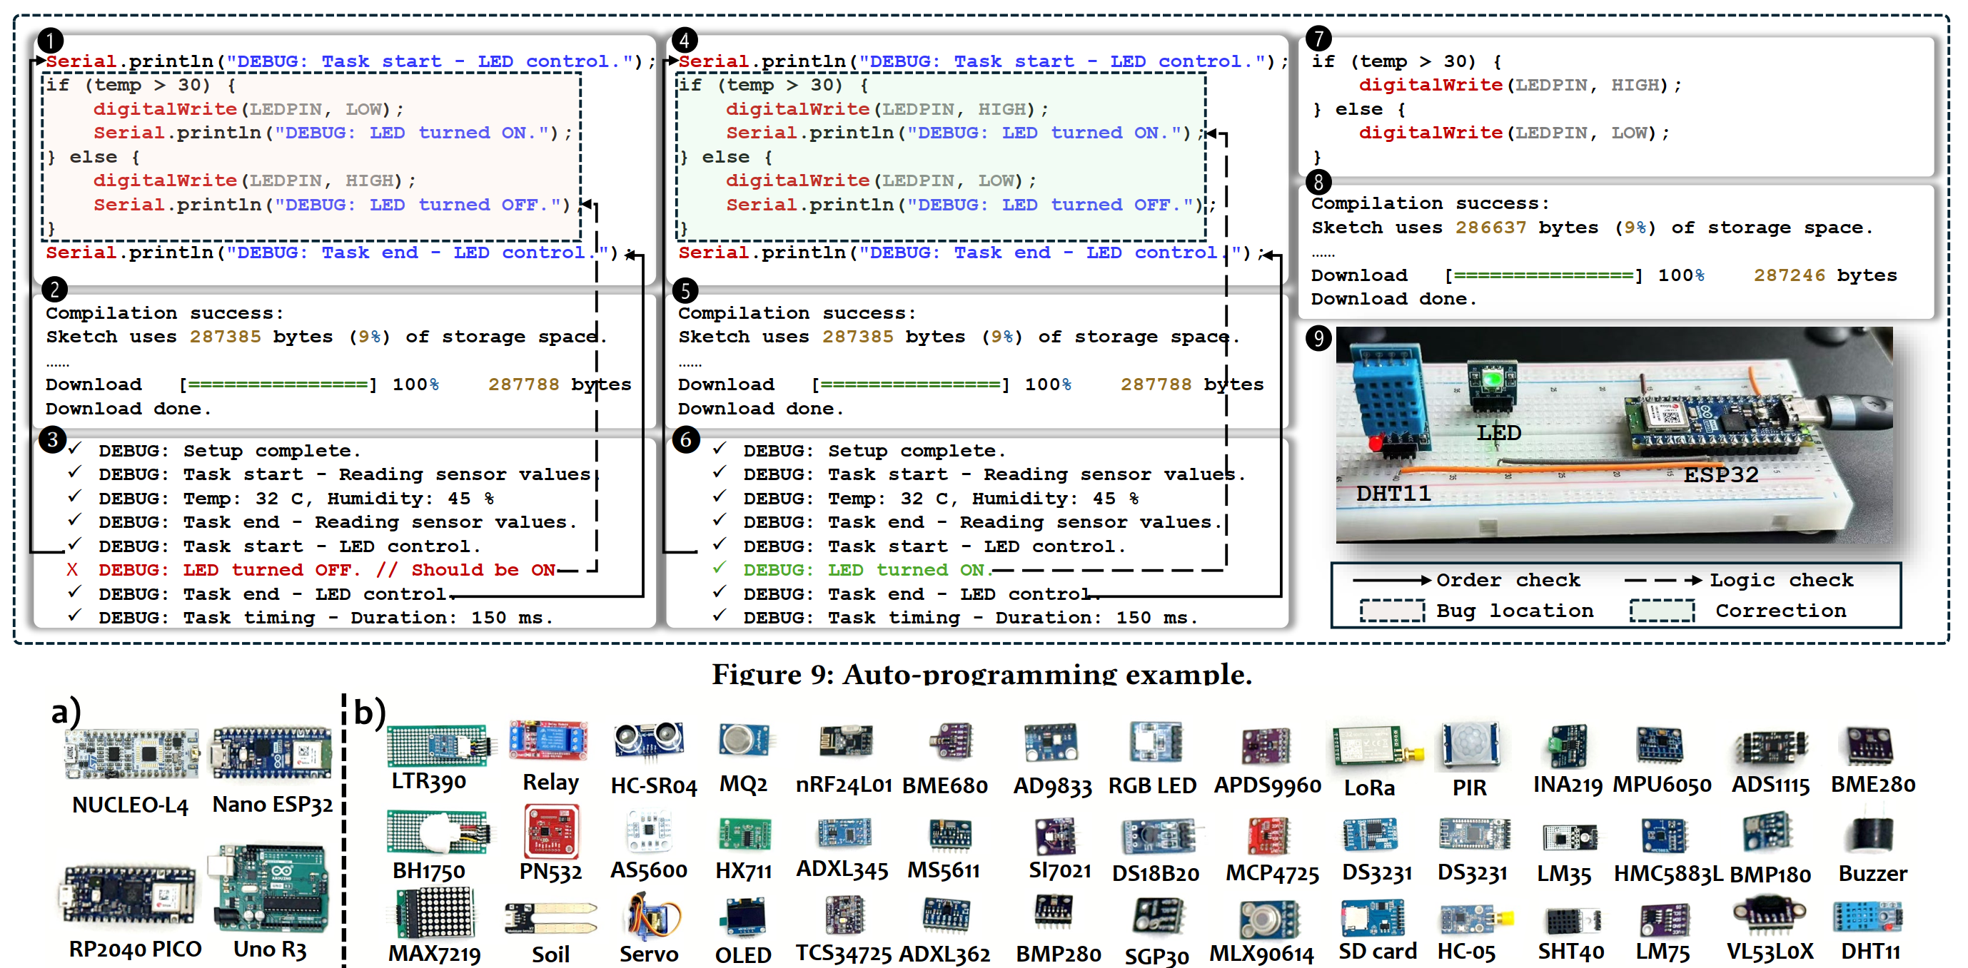Click the Figure 9 caption text

coord(982,674)
